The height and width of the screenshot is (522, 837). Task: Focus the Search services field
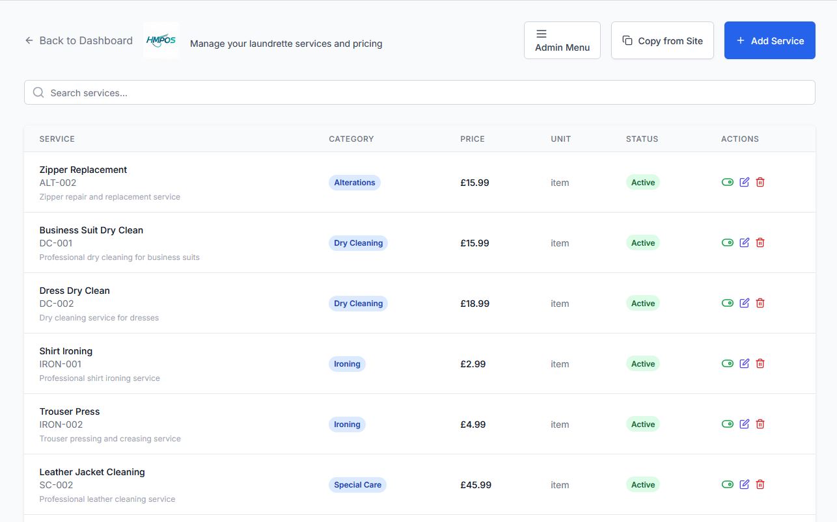[x=420, y=92]
